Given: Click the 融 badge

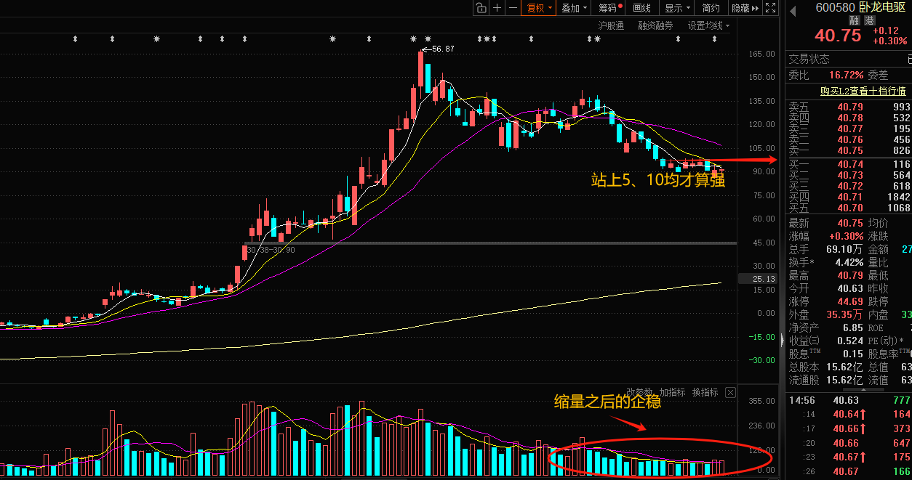Looking at the screenshot, I should (x=854, y=21).
